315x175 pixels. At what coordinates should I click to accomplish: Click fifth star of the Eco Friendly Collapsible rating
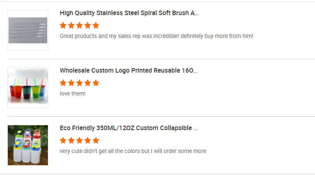pyautogui.click(x=96, y=140)
